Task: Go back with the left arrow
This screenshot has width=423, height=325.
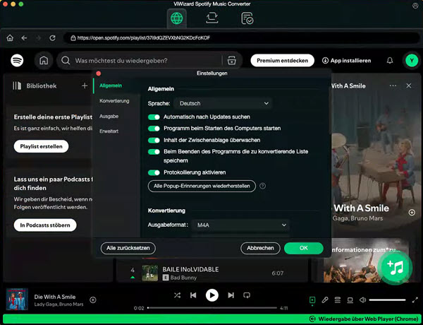Action: tap(24, 38)
